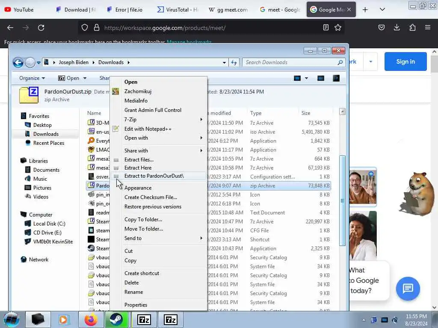Click the blue Sign in button
438x328 pixels.
[x=405, y=61]
